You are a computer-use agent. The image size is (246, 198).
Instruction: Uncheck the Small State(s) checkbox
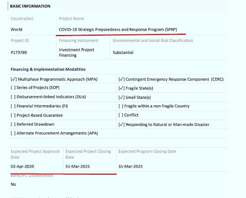point(121,97)
